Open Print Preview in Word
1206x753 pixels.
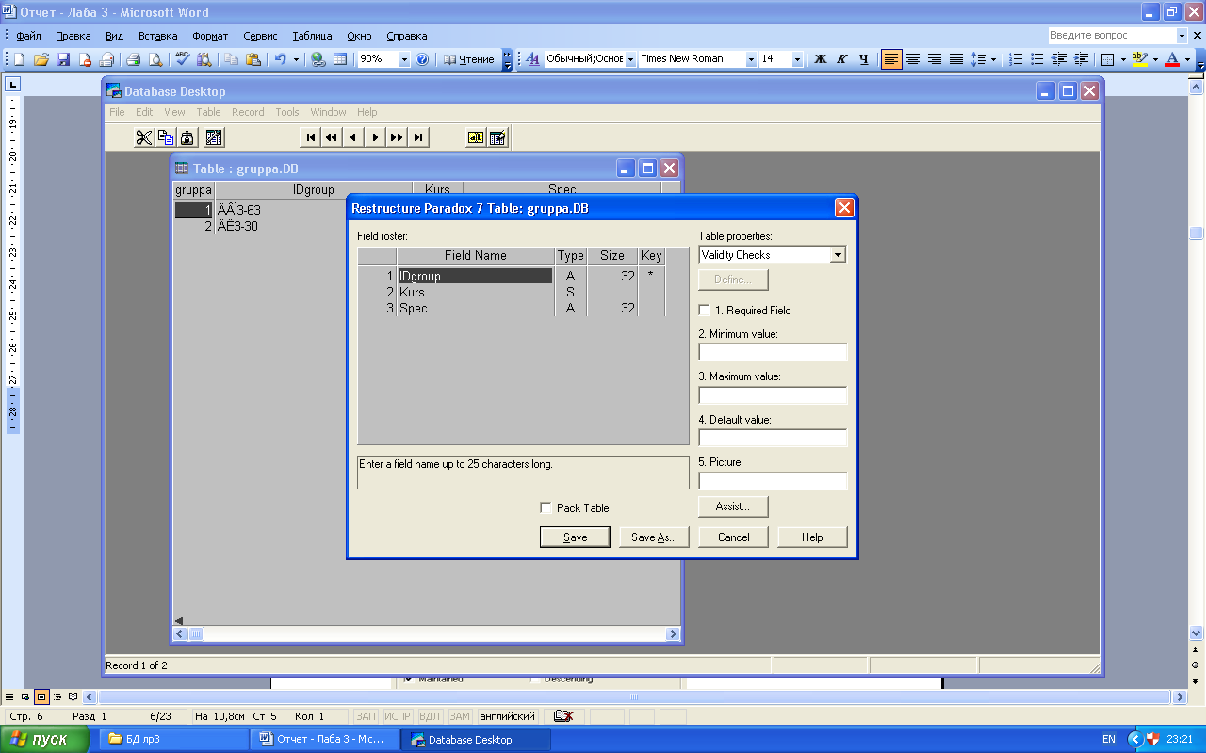tap(155, 59)
